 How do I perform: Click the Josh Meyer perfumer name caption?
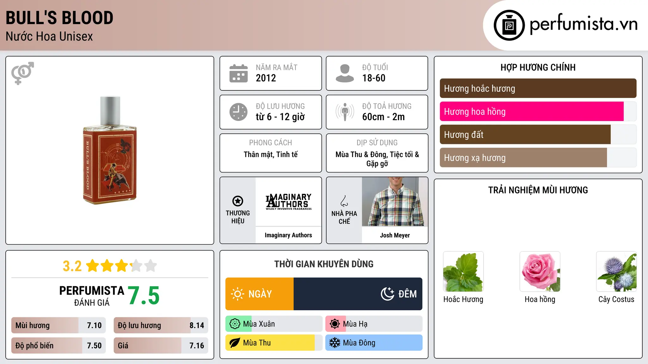tap(395, 235)
